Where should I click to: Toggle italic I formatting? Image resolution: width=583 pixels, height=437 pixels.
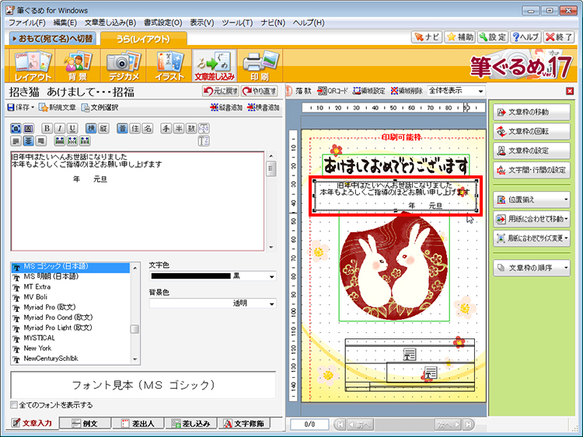coord(60,129)
